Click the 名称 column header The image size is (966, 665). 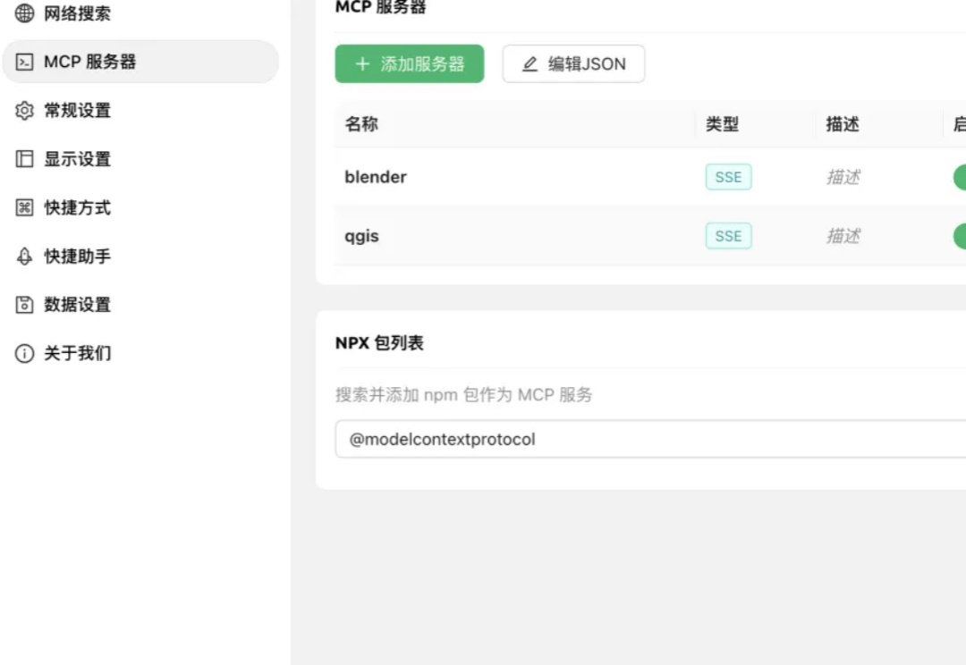361,123
